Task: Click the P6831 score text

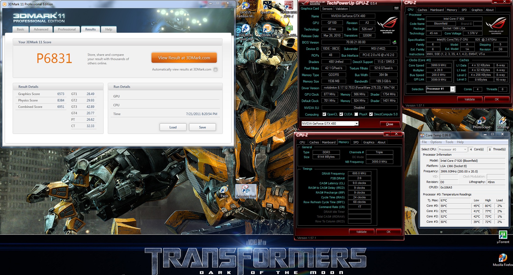Action: pos(54,58)
